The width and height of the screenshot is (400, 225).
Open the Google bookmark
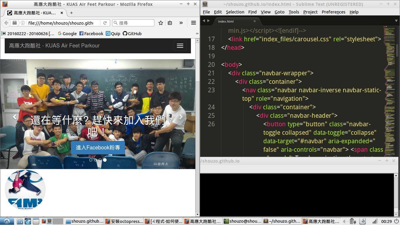click(x=67, y=33)
